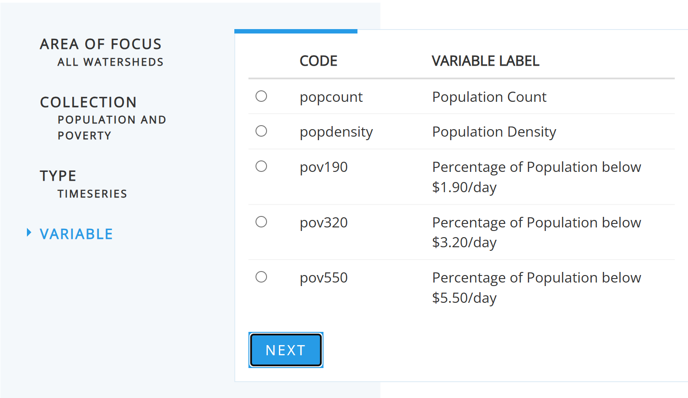Click the ALL WATERSHEDS selection text

pos(110,62)
